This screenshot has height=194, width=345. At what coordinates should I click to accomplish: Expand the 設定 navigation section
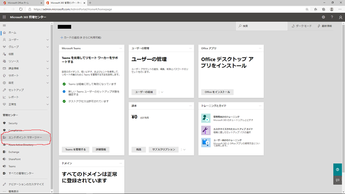tap(47, 83)
